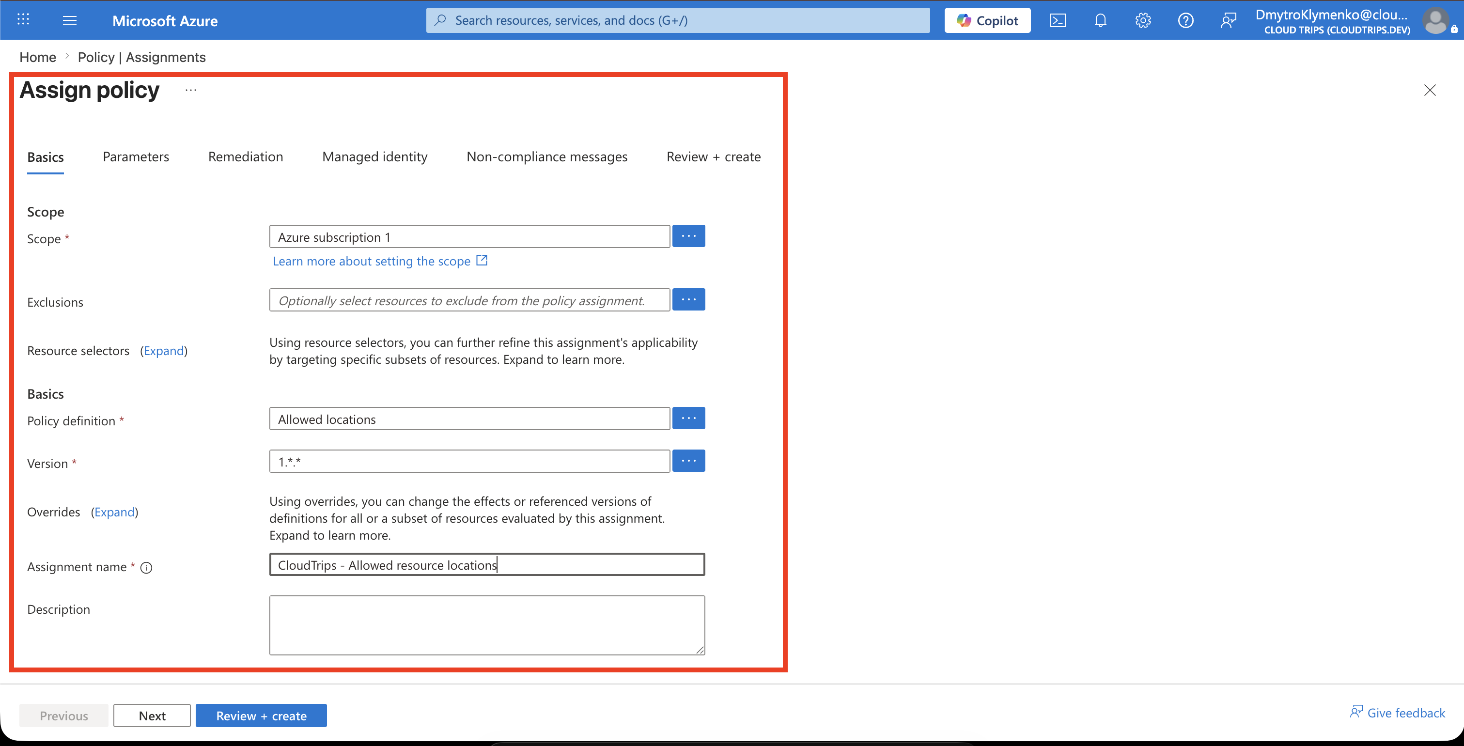Screen dimensions: 1464x746
Task: Open the top bar feedback icon
Action: (1228, 20)
